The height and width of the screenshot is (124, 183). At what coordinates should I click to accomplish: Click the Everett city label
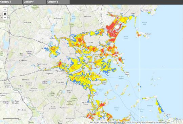coord(89,43)
